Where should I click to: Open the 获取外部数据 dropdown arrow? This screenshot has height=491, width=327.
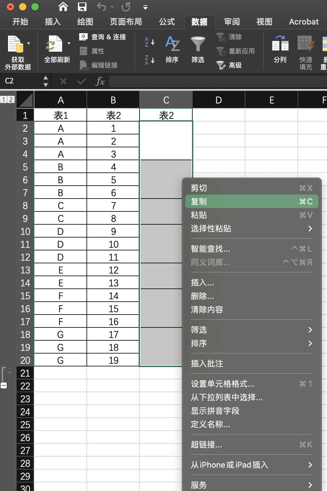(x=29, y=44)
